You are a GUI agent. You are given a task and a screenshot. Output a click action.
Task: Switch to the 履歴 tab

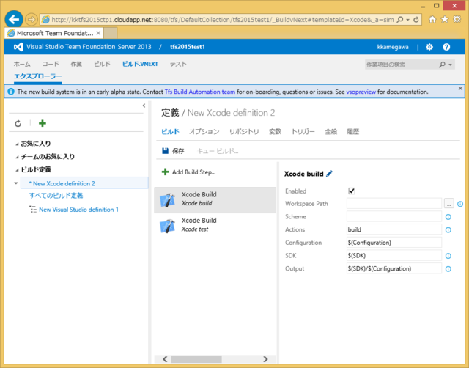tap(352, 132)
